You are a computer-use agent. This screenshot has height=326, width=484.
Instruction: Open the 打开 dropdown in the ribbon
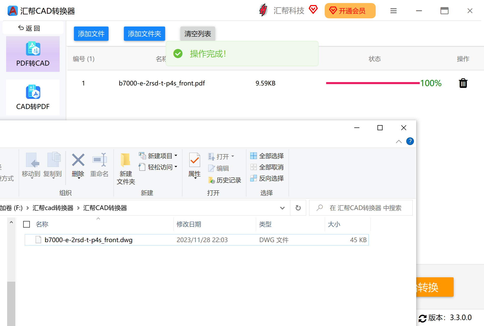coord(221,157)
